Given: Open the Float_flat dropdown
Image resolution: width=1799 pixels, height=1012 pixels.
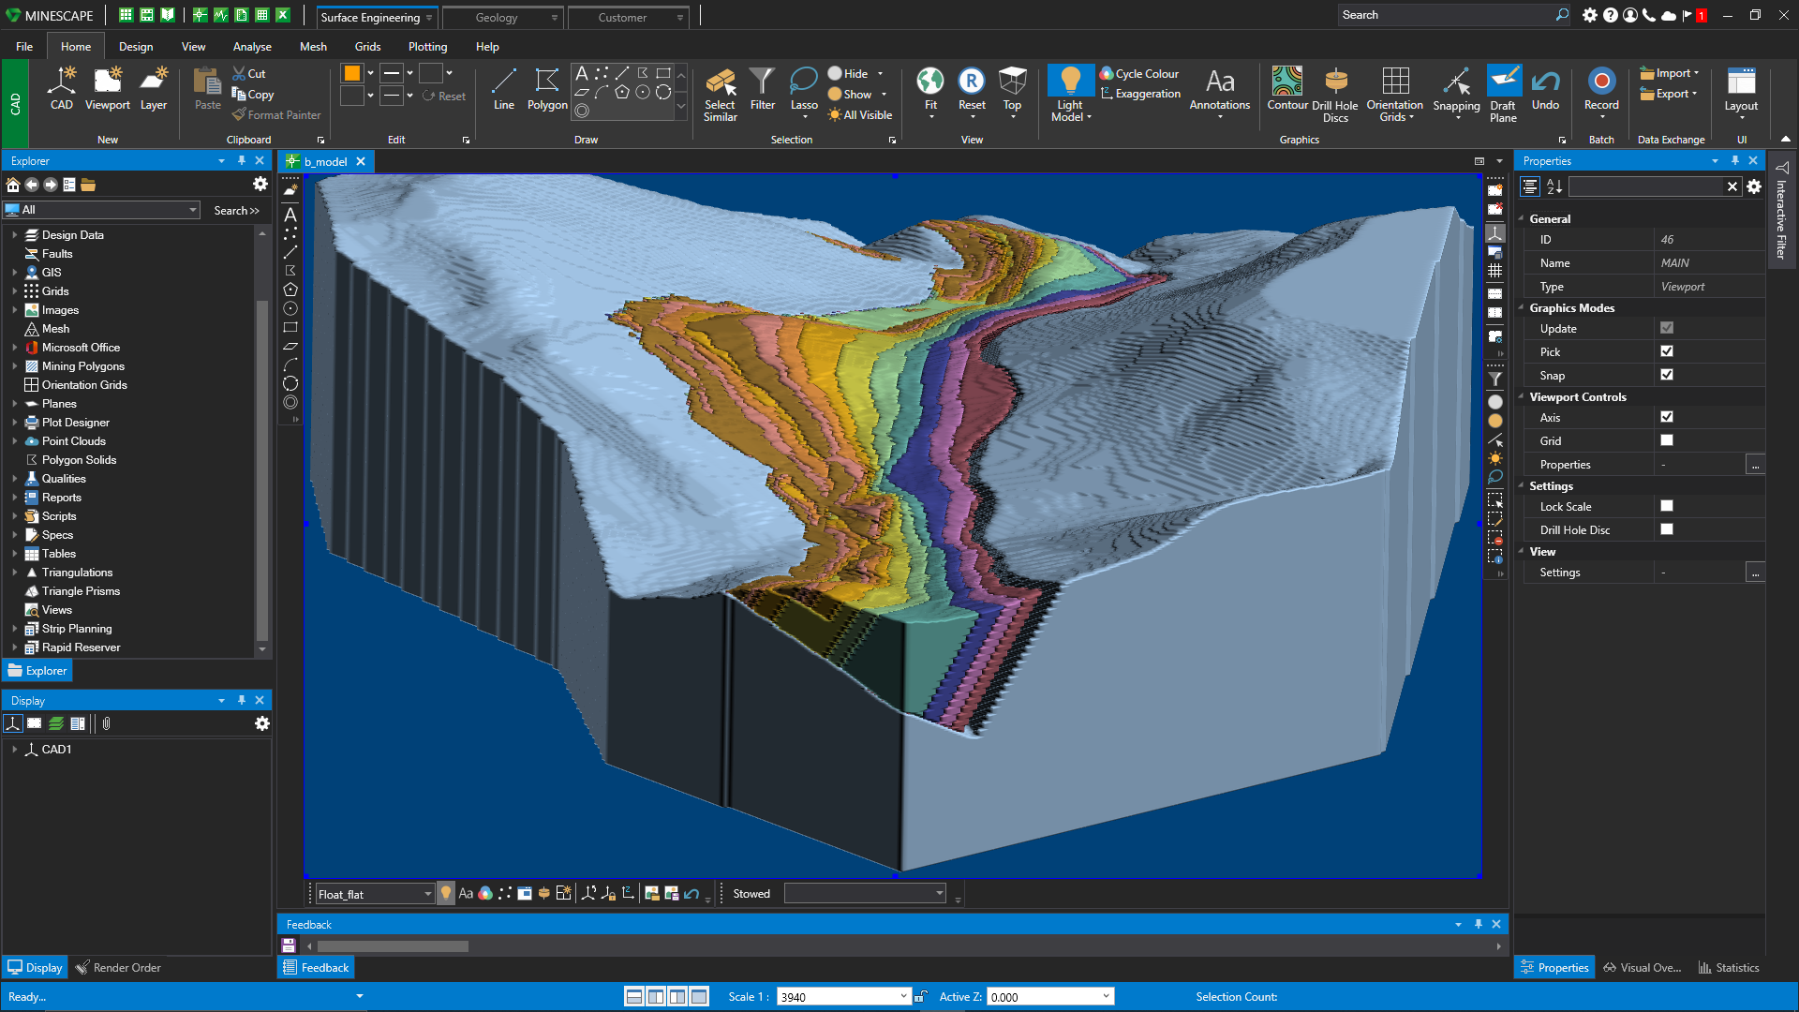Looking at the screenshot, I should tap(427, 894).
